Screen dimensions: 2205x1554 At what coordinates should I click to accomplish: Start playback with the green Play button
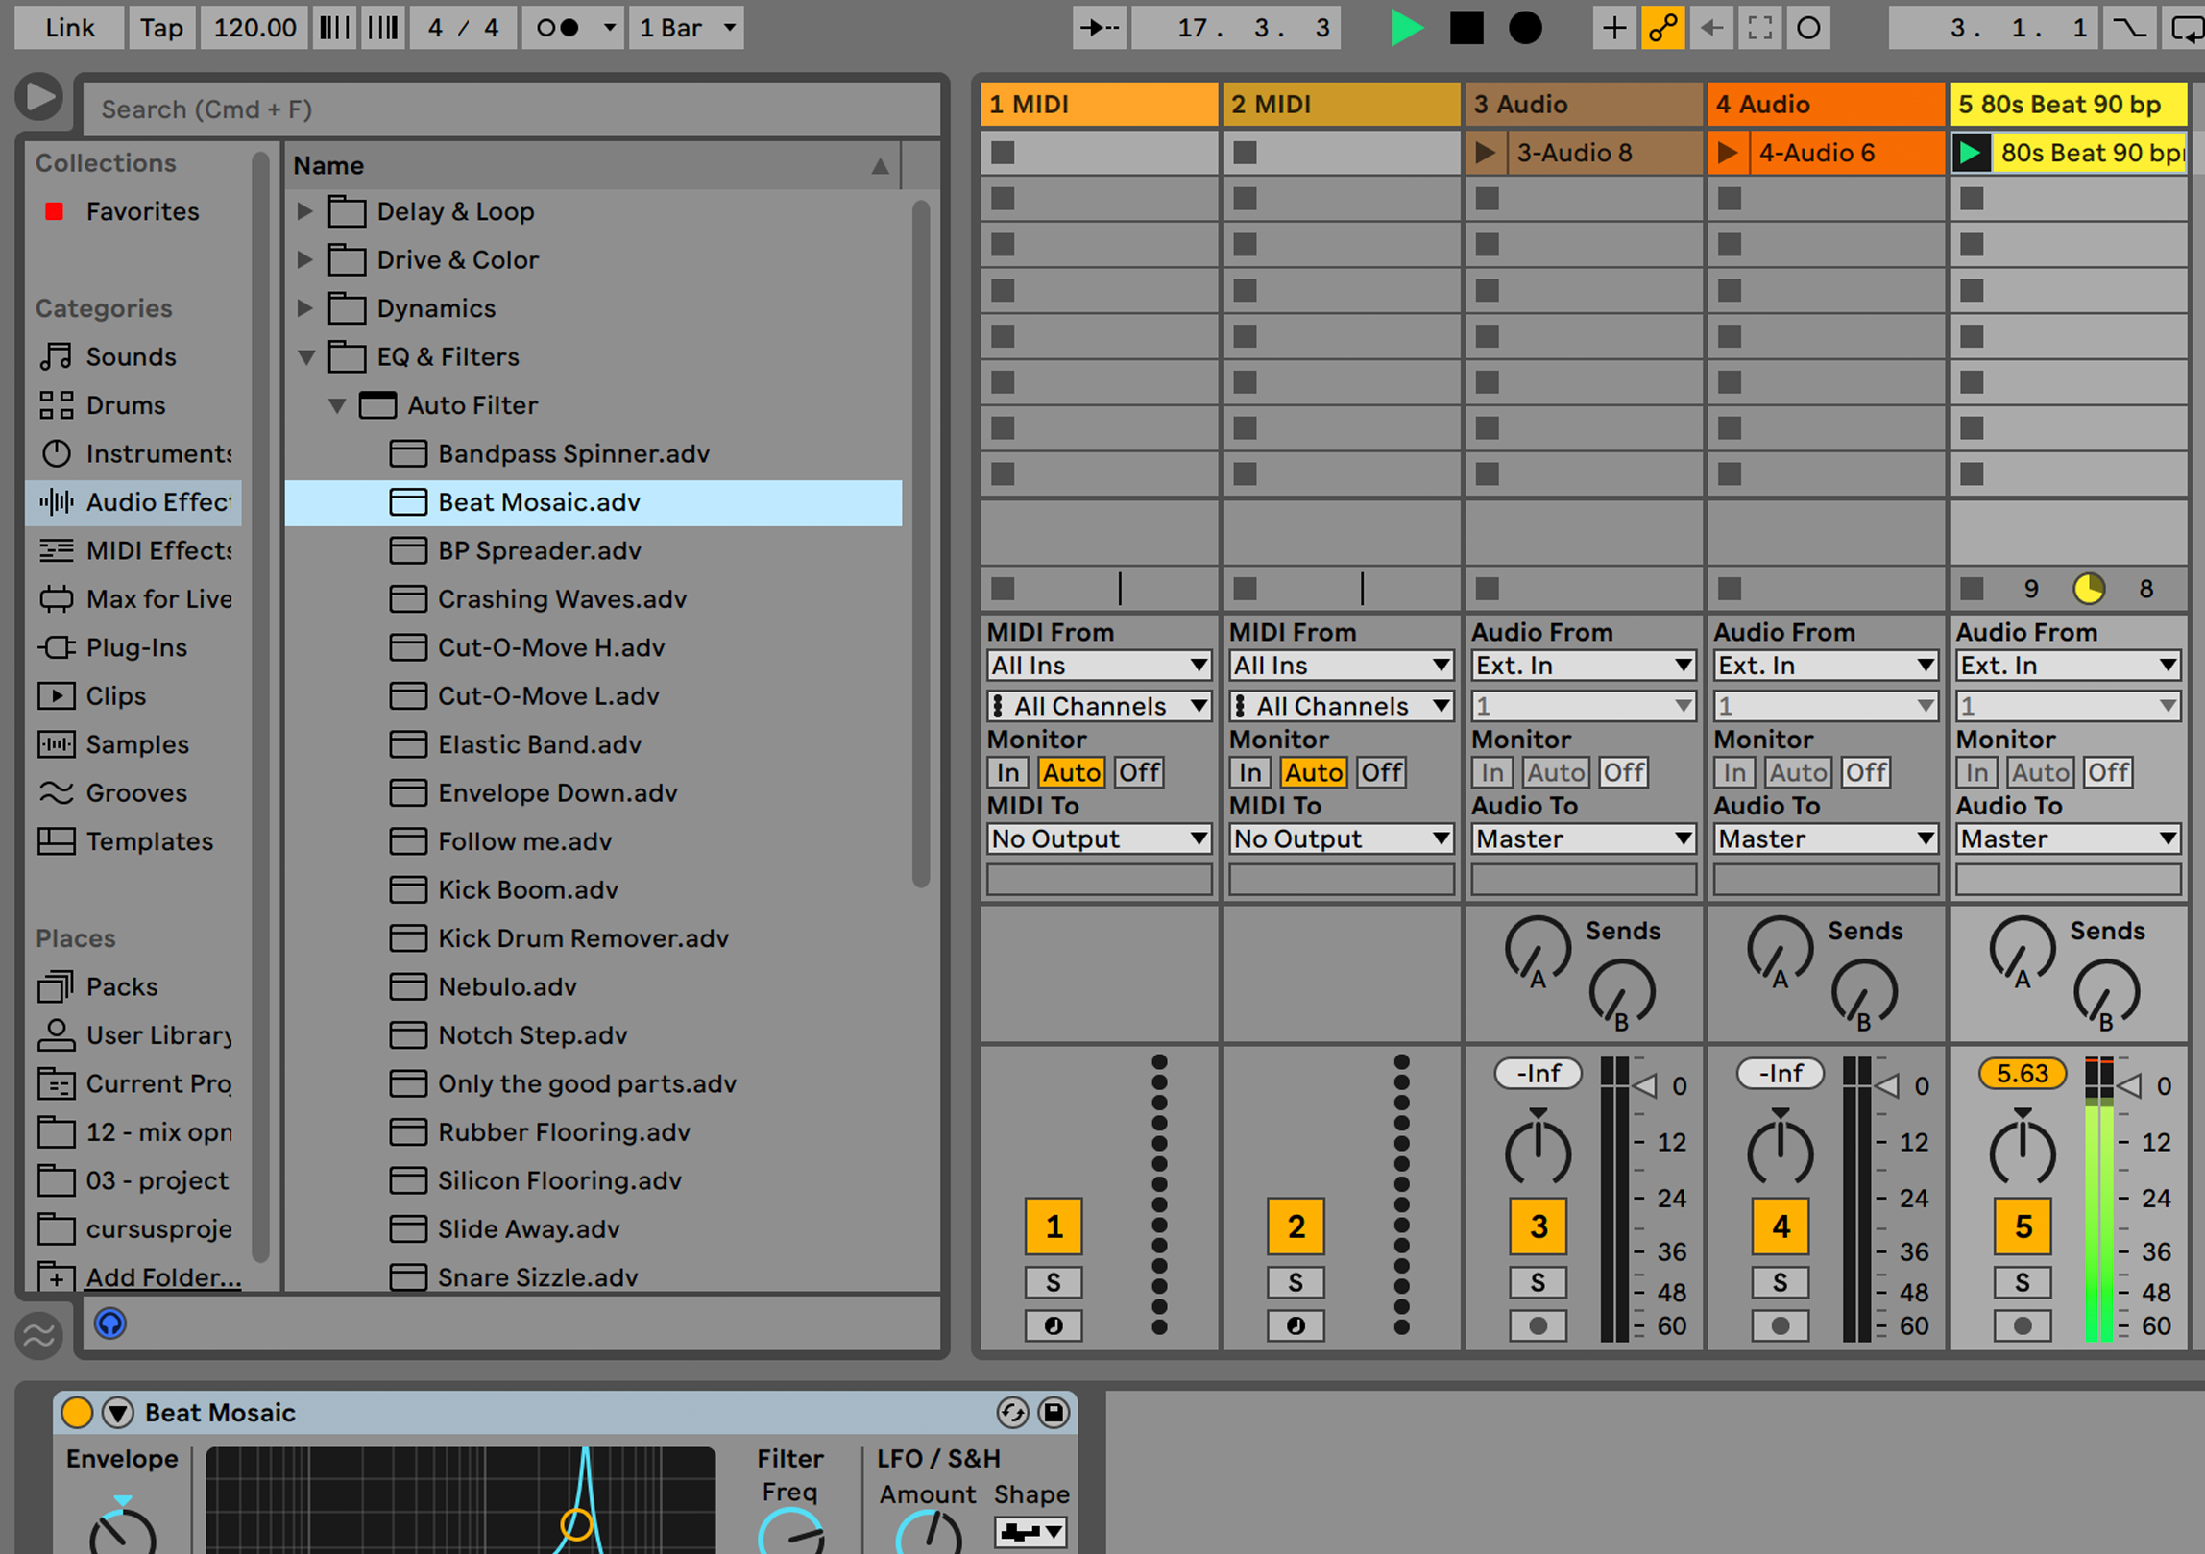(1407, 28)
